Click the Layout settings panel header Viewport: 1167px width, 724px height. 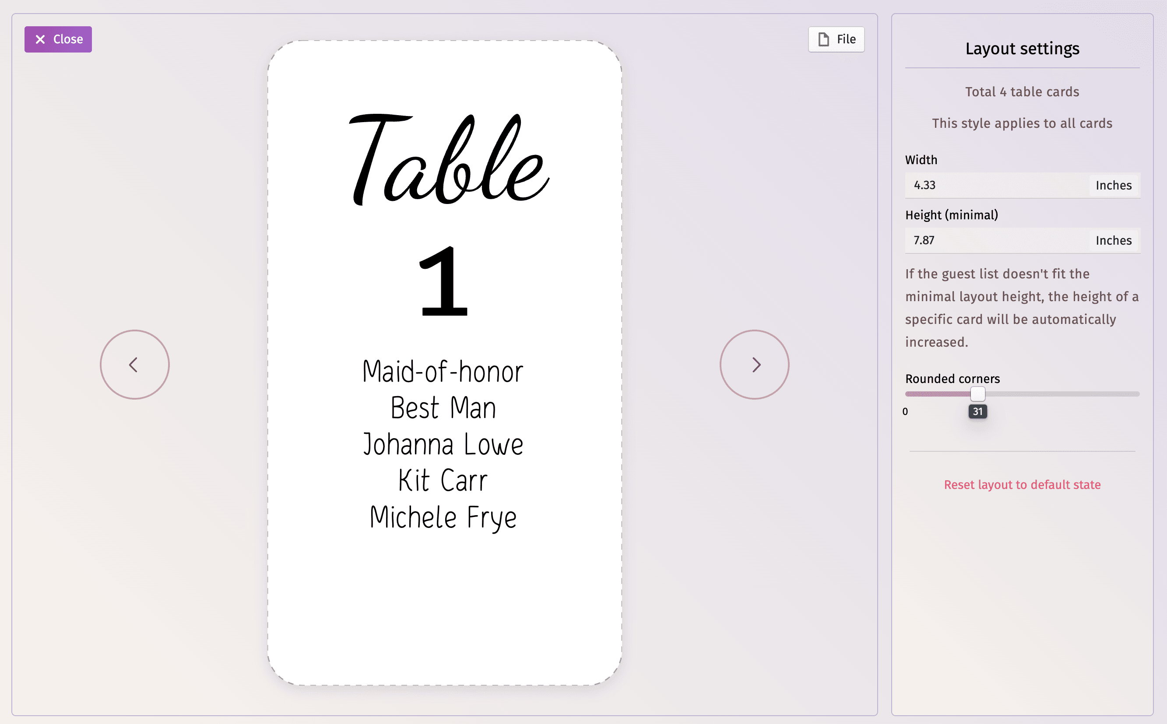click(x=1023, y=49)
